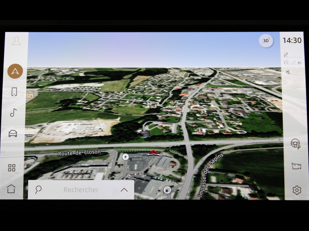Open the vehicle car icon
309x231 pixels.
13,133
